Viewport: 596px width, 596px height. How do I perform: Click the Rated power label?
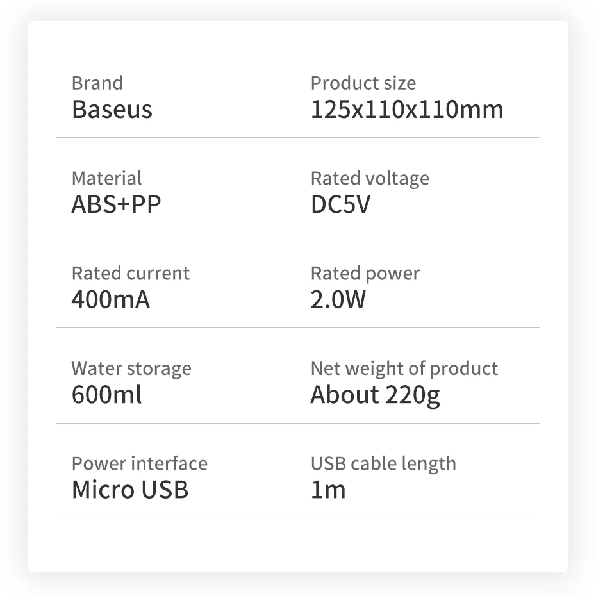click(x=365, y=274)
